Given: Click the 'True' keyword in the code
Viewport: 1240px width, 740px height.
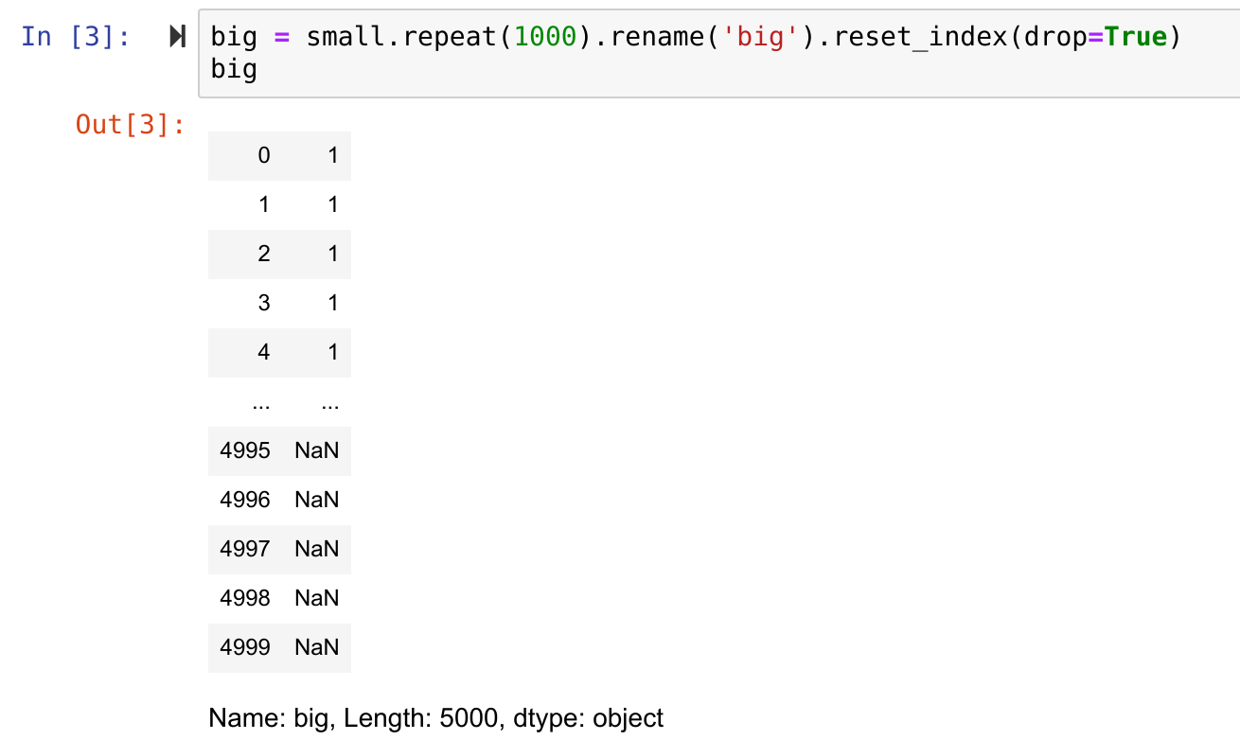Looking at the screenshot, I should click(1135, 37).
